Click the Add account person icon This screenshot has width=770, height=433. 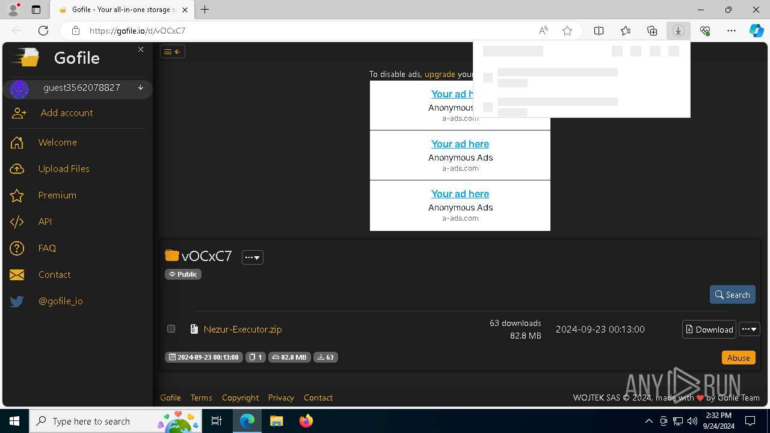19,113
